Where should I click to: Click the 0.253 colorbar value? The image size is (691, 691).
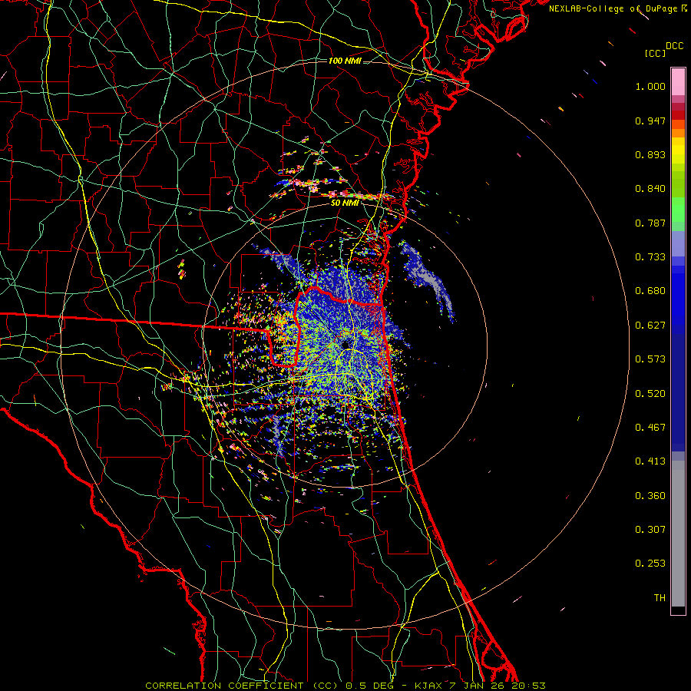coord(650,564)
